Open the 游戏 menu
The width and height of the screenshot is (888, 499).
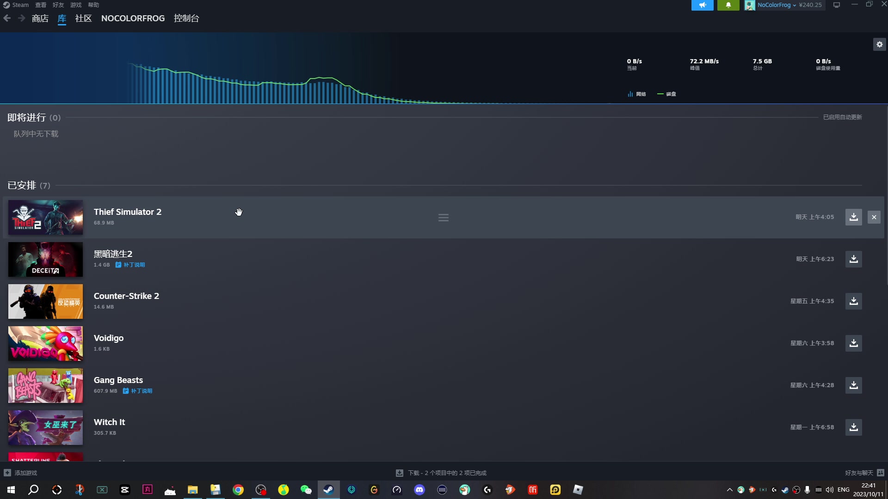point(76,5)
